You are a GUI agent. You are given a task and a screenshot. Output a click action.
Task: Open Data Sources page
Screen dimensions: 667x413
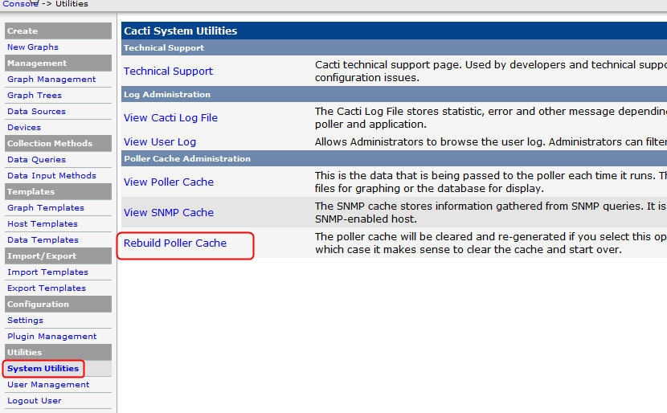pyautogui.click(x=37, y=112)
